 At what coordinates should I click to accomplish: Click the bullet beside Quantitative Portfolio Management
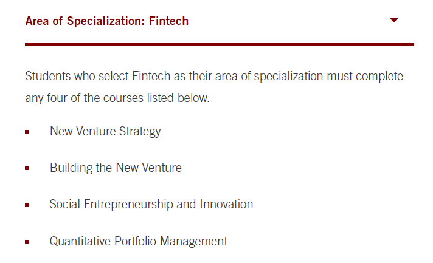pos(27,242)
